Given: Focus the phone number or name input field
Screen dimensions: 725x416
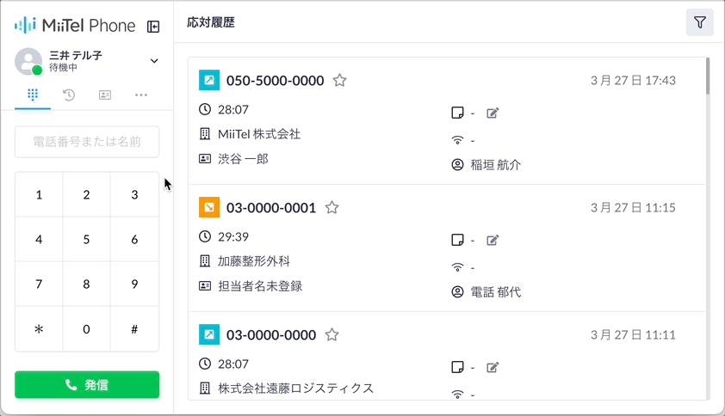Looking at the screenshot, I should pyautogui.click(x=87, y=142).
